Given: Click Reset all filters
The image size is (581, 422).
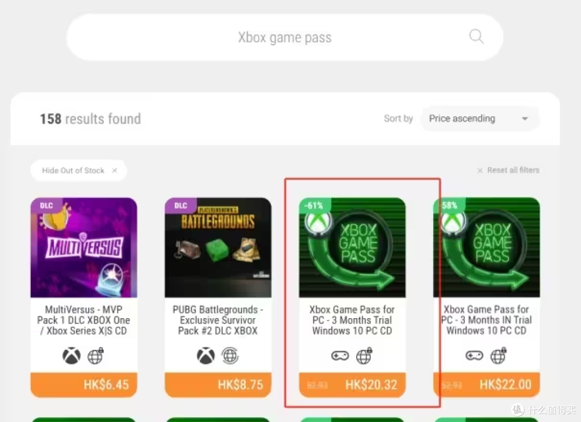Looking at the screenshot, I should [x=513, y=170].
